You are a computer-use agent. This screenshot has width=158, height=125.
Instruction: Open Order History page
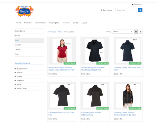click(x=40, y=23)
